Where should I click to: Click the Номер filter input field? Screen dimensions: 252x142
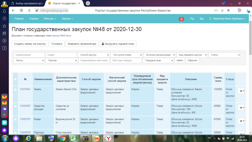coord(61,55)
